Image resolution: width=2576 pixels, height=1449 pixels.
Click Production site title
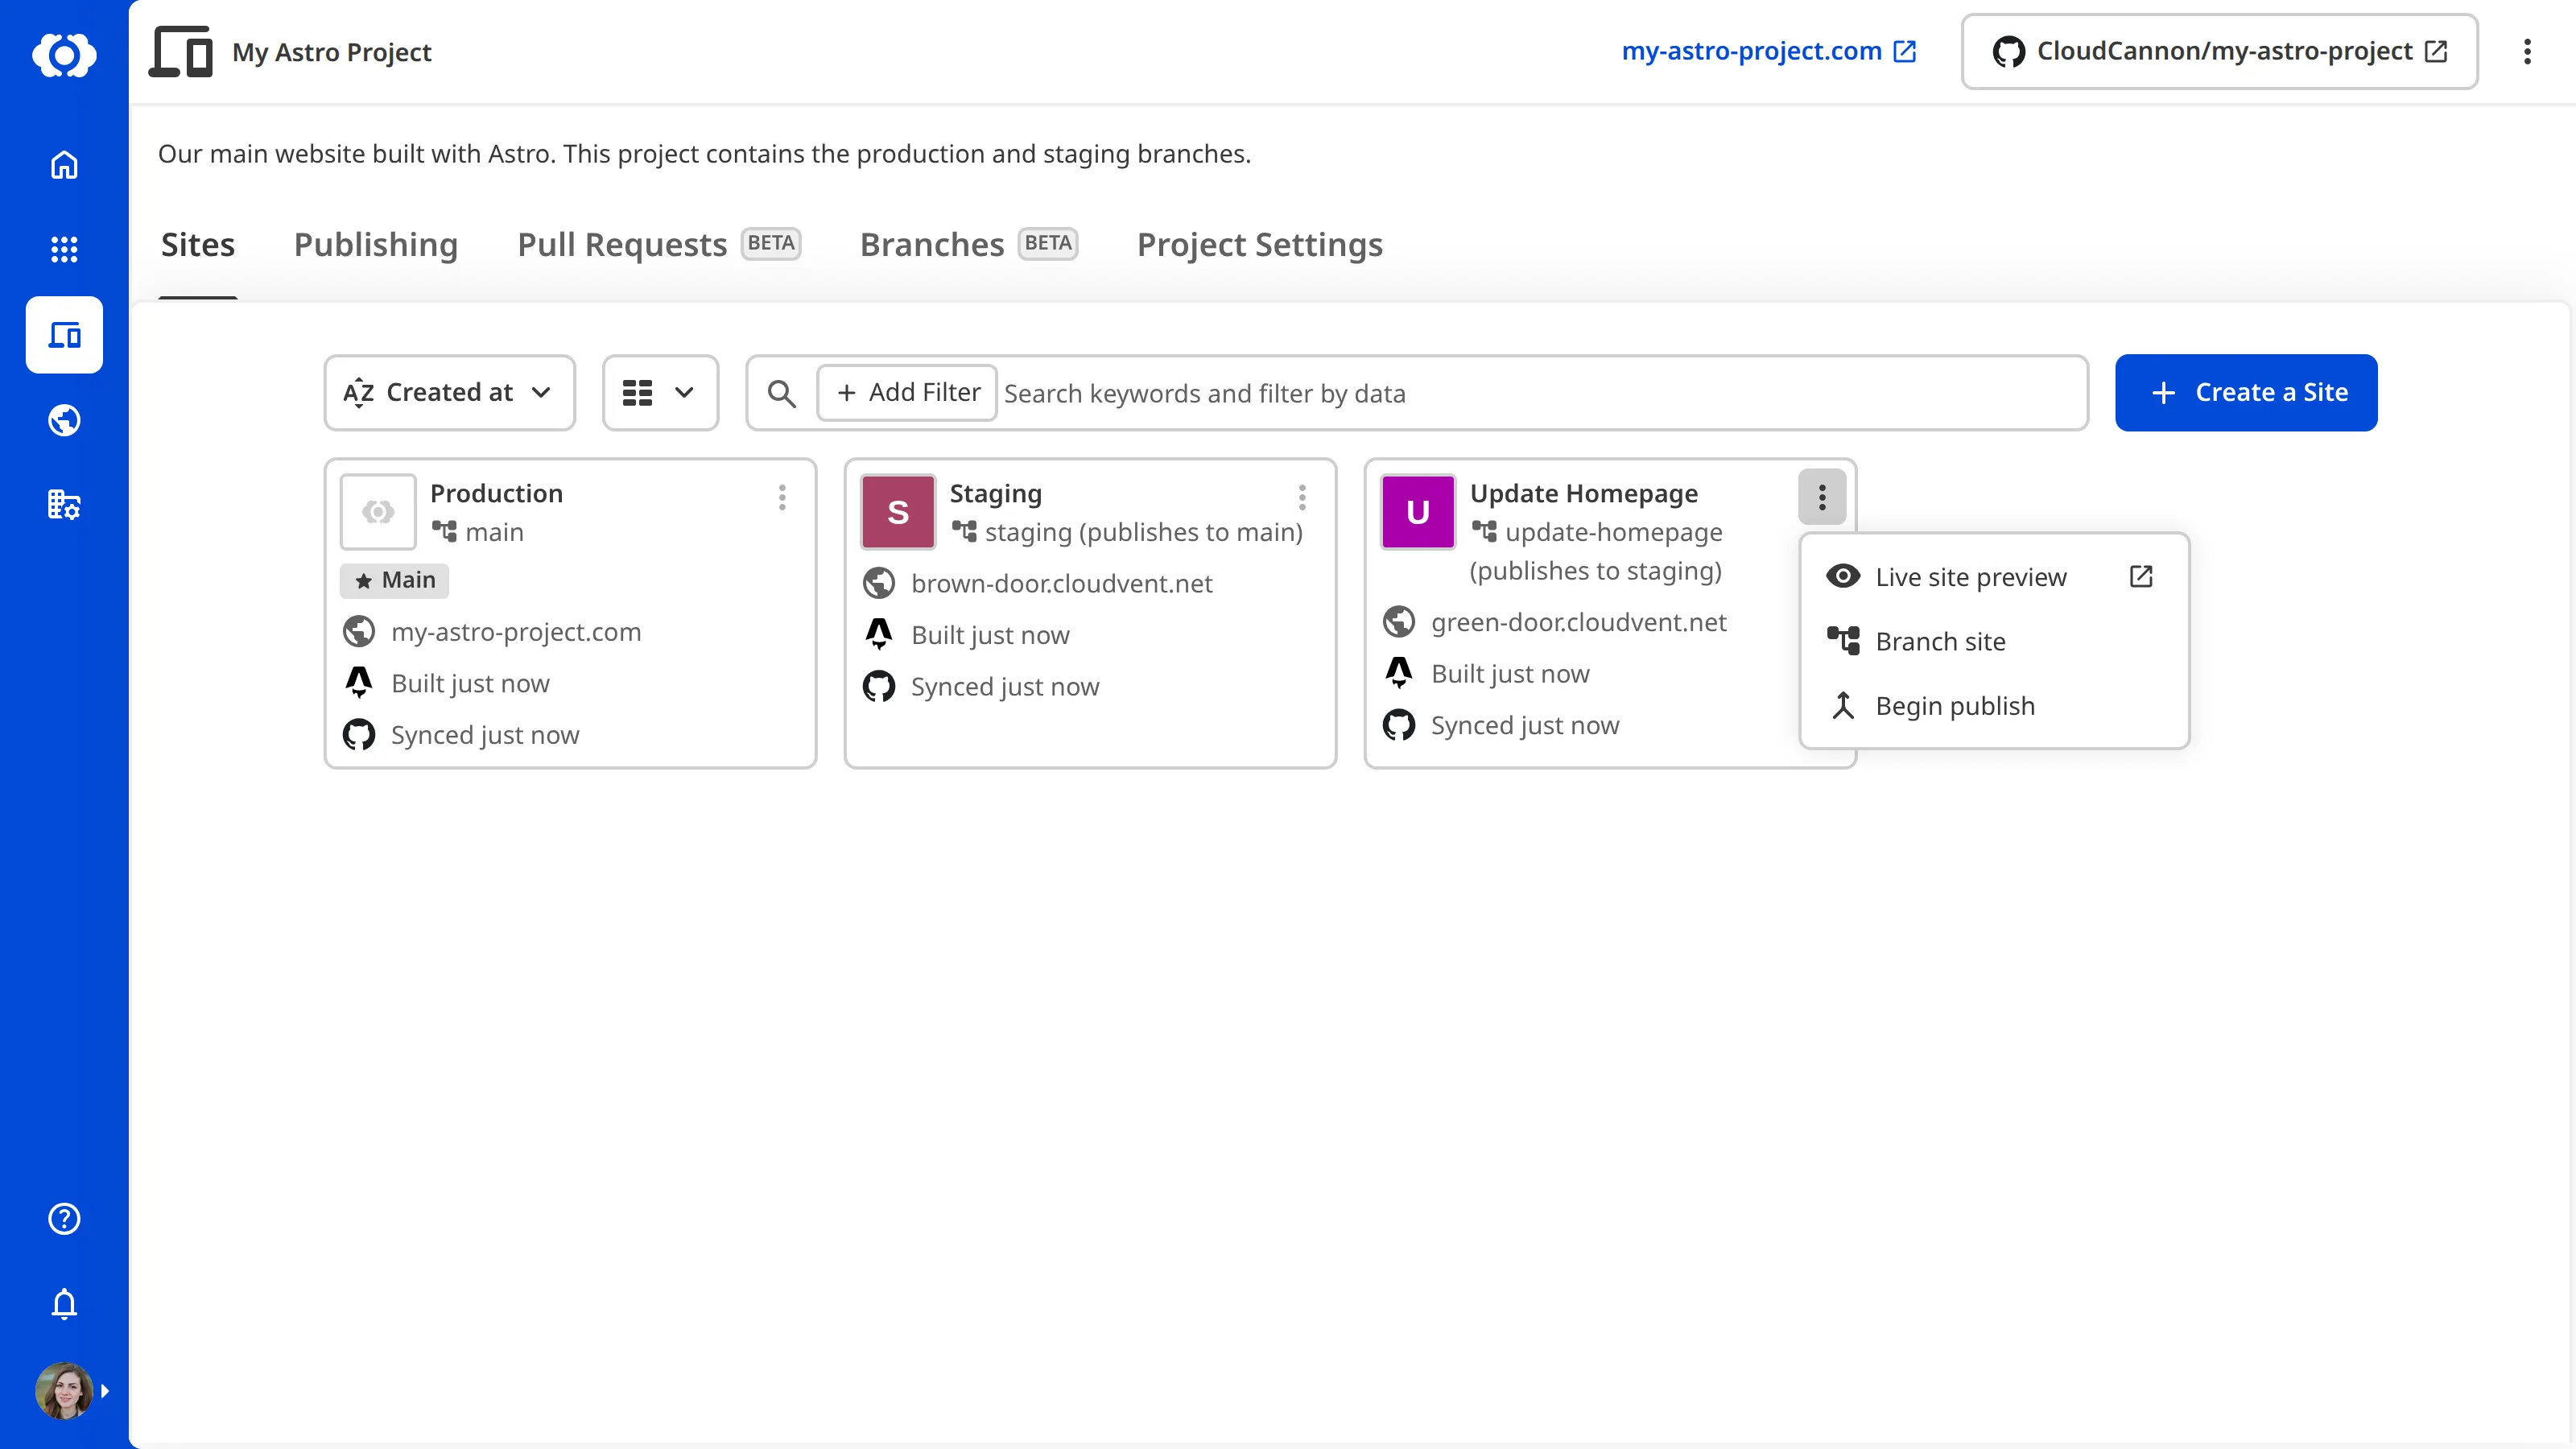point(497,493)
